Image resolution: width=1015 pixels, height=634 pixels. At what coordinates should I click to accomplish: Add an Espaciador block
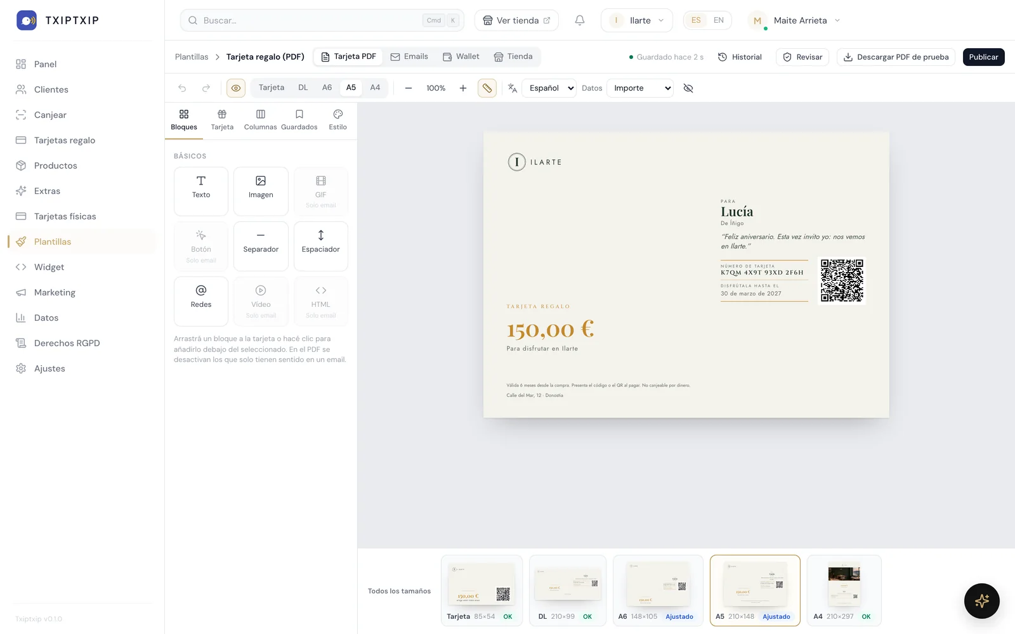point(321,246)
